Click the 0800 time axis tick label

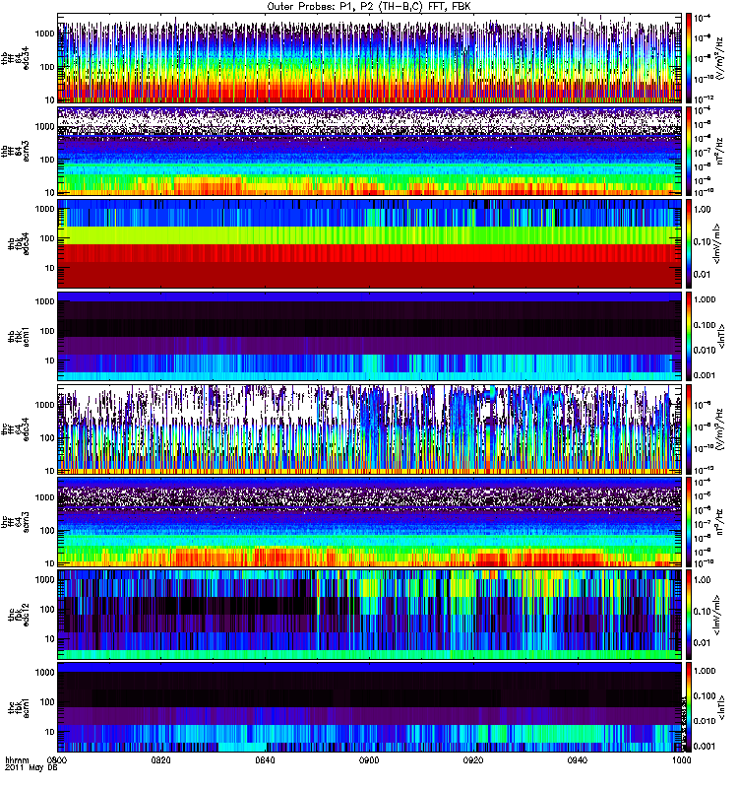58,760
